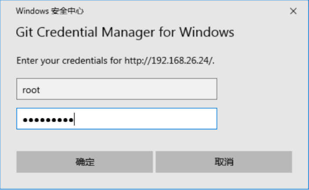Focus the masked password input field

(x=117, y=119)
